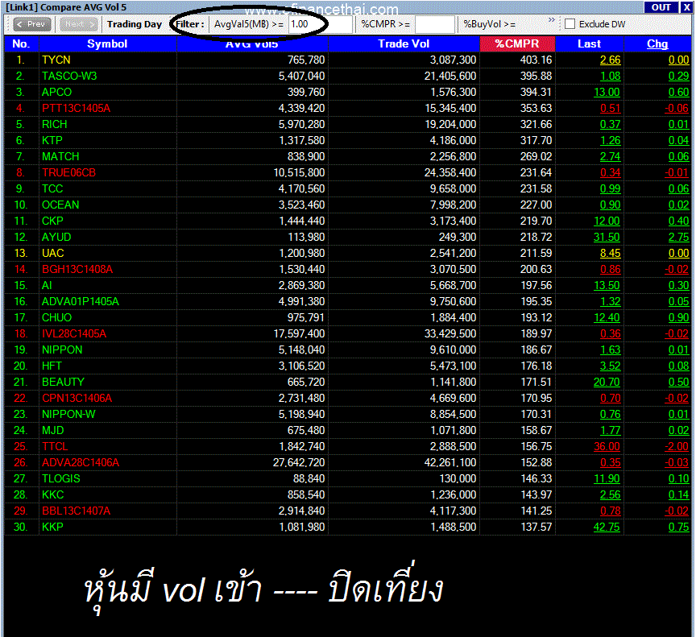
Task: Select symbol RICH
Action: tap(54, 124)
